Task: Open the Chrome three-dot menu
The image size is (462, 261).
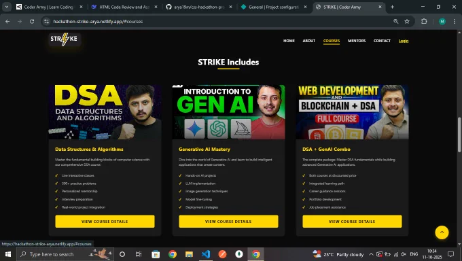Action: click(x=455, y=21)
